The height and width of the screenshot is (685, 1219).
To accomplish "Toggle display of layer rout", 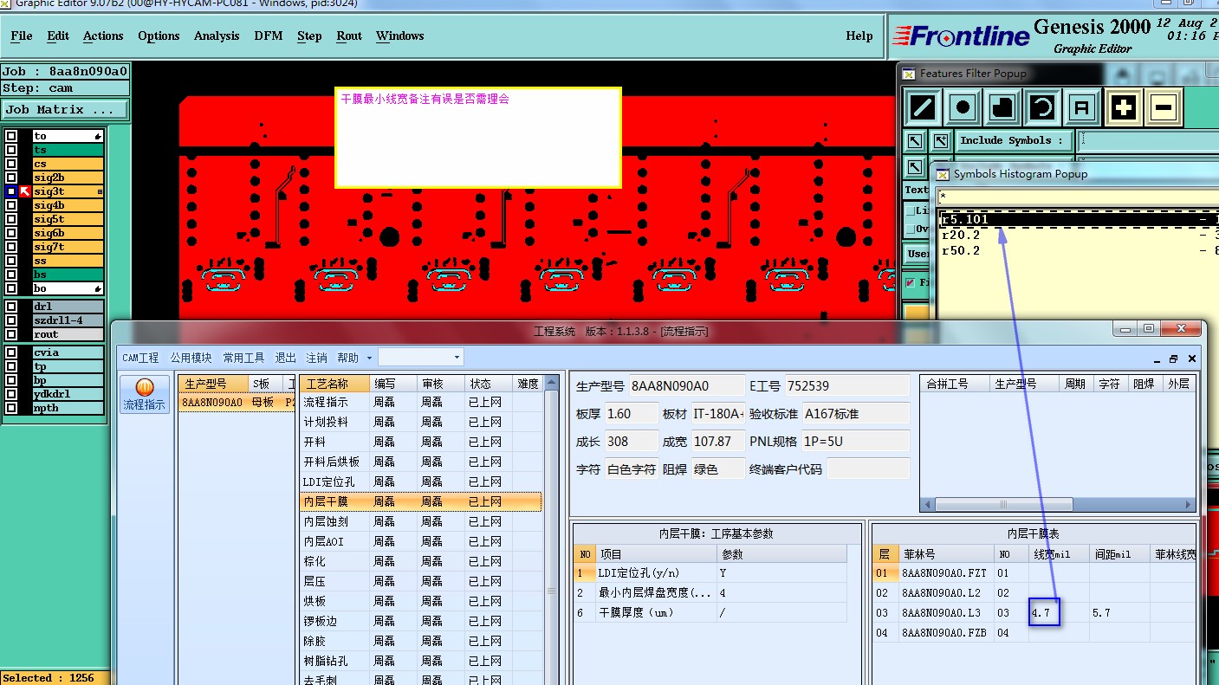I will click(x=11, y=334).
